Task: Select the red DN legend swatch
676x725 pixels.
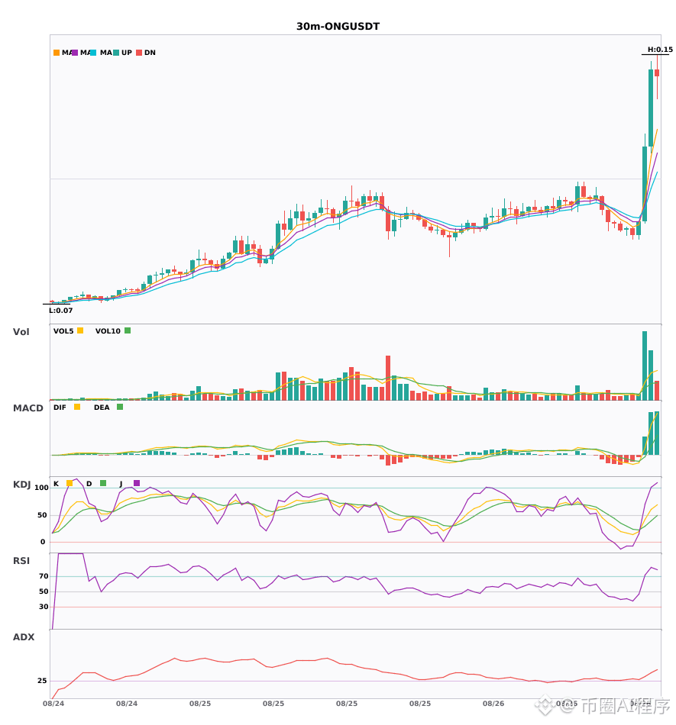Action: pyautogui.click(x=139, y=53)
